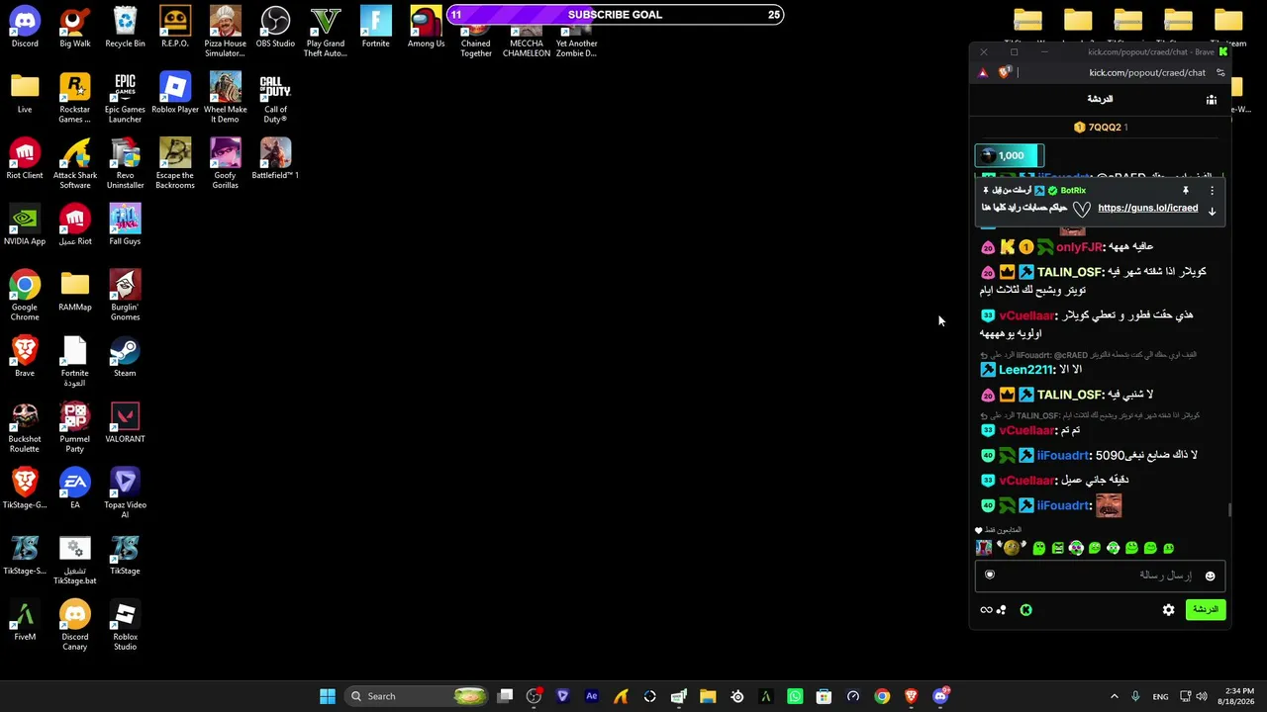Open OBS Studio from the desktop
The image size is (1267, 712).
click(275, 27)
